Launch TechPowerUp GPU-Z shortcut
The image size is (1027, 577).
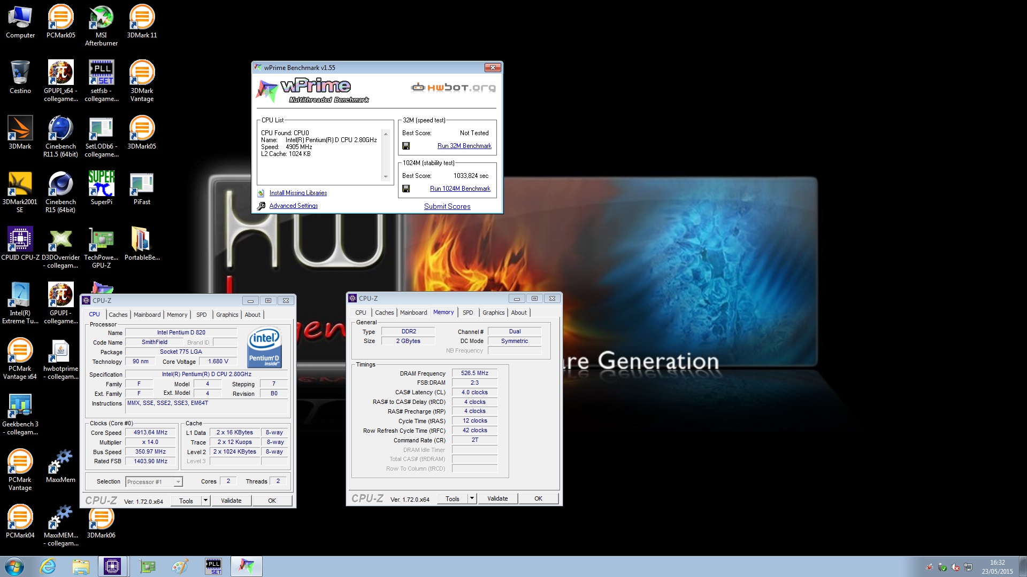101,247
